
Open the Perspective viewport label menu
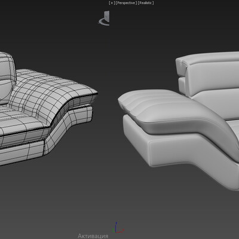[126, 3]
